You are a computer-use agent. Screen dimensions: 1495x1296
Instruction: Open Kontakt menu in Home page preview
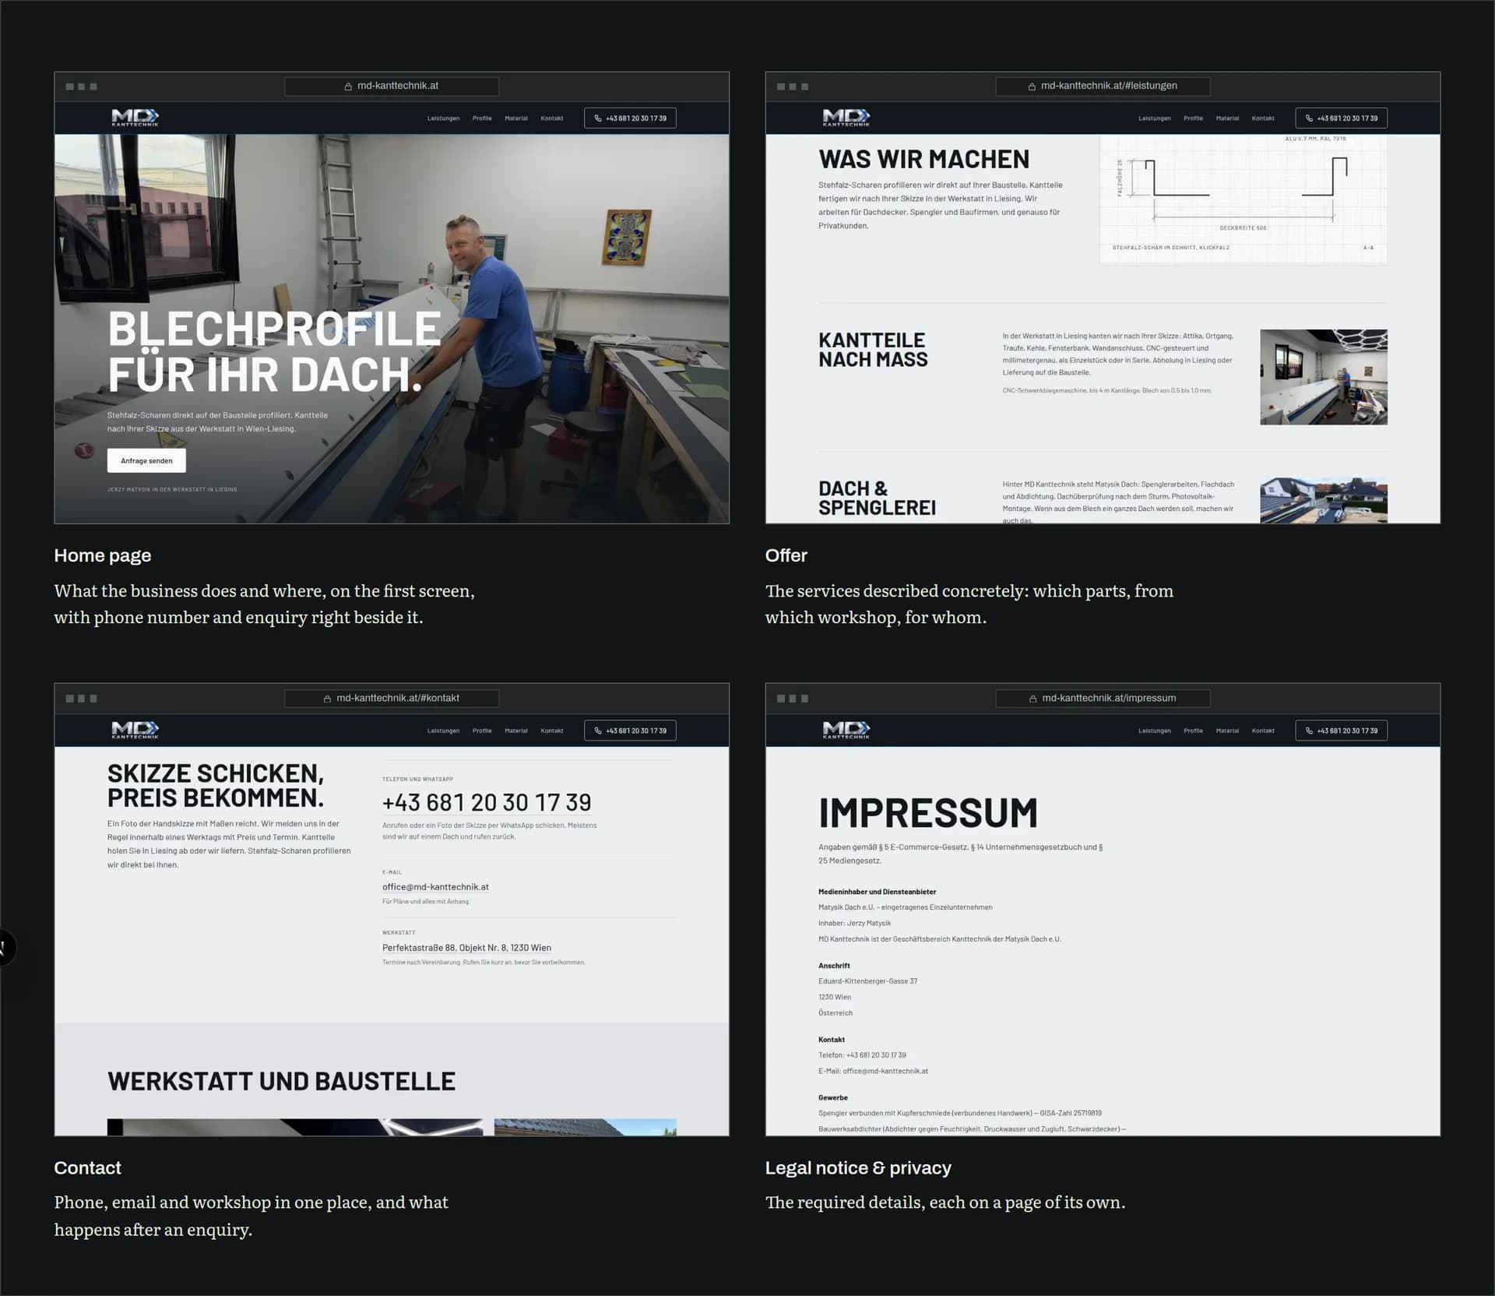(x=552, y=118)
